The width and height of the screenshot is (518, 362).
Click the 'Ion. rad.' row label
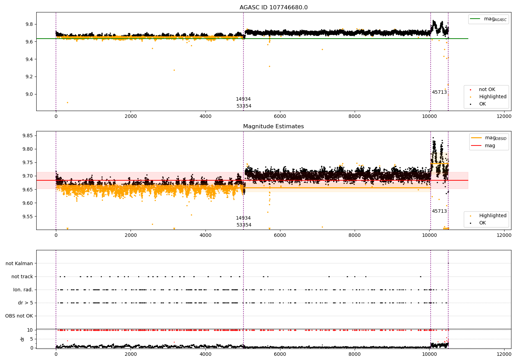(x=23, y=290)
